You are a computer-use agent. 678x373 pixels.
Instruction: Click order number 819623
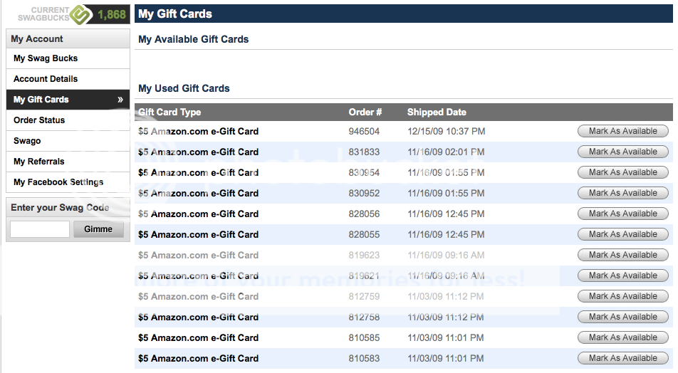coord(364,256)
